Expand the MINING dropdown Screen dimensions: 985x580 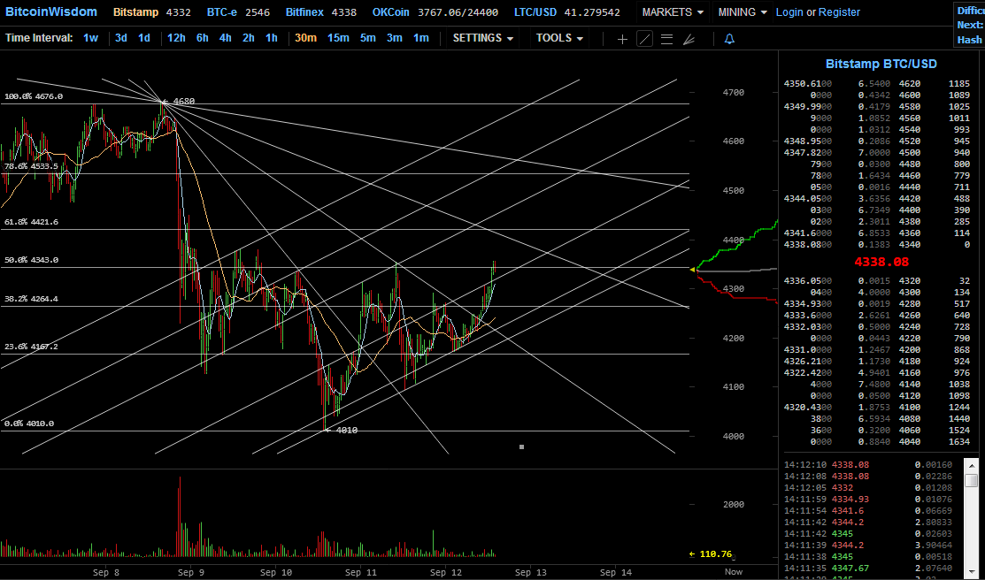(743, 11)
